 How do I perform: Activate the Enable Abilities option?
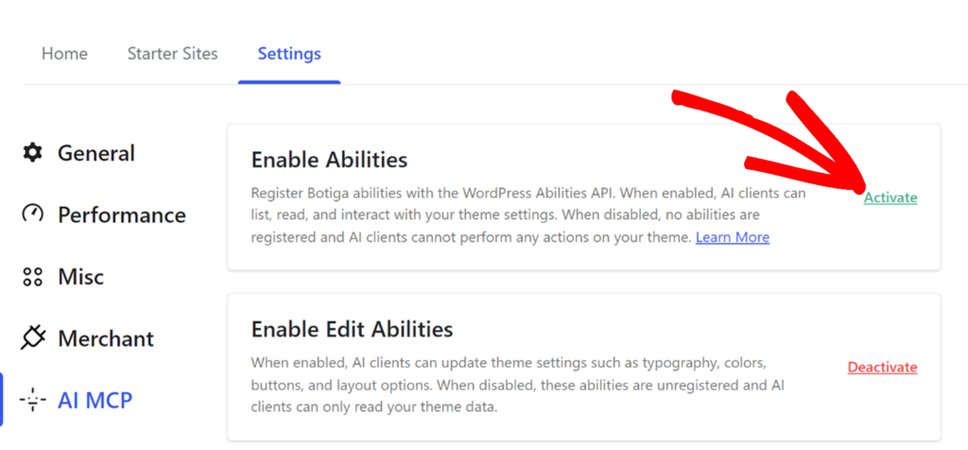pos(890,199)
